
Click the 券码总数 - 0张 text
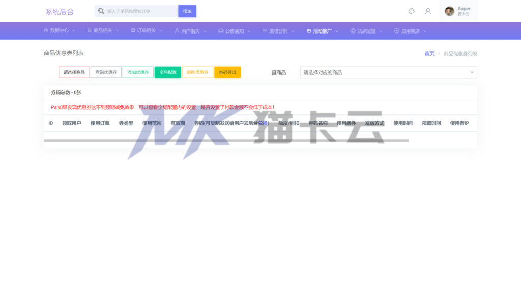click(x=66, y=93)
